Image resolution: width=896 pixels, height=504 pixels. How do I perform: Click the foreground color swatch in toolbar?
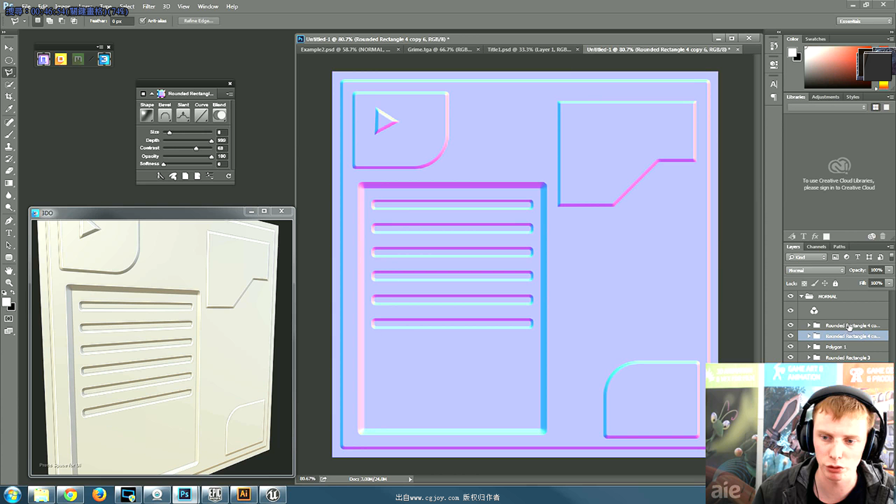point(6,302)
